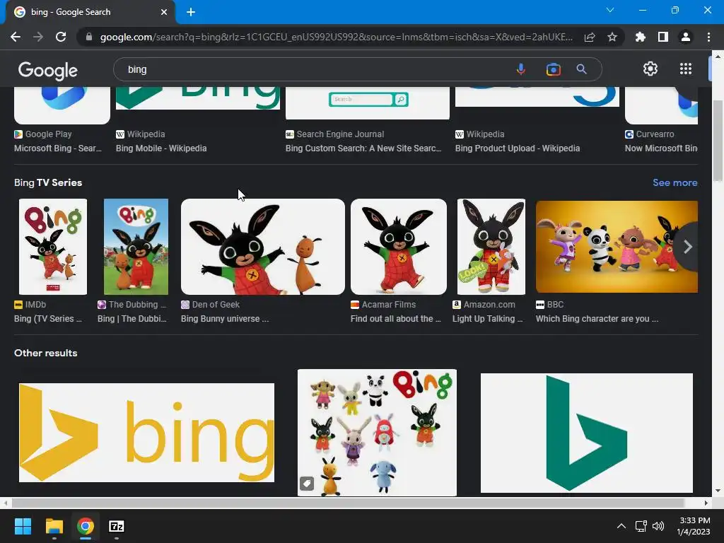The image size is (724, 543).
Task: Click the Search Engine Journal source label
Action: click(x=340, y=134)
